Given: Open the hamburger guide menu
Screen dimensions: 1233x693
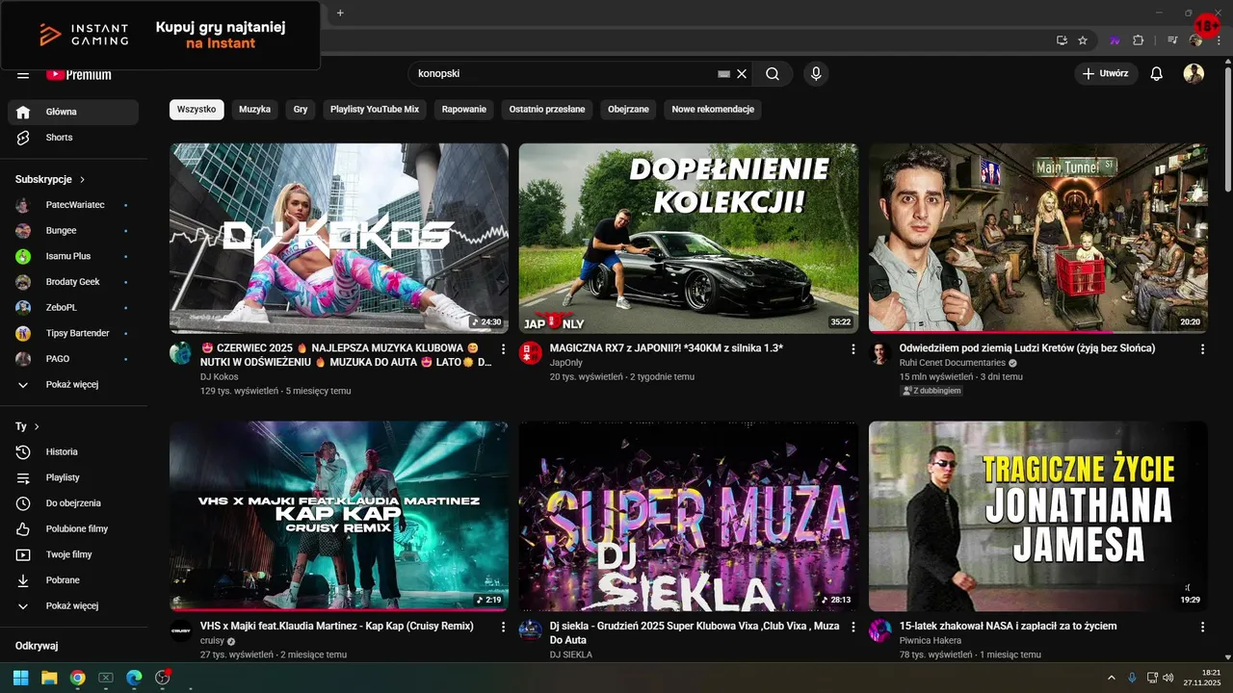Looking at the screenshot, I should 23,74.
